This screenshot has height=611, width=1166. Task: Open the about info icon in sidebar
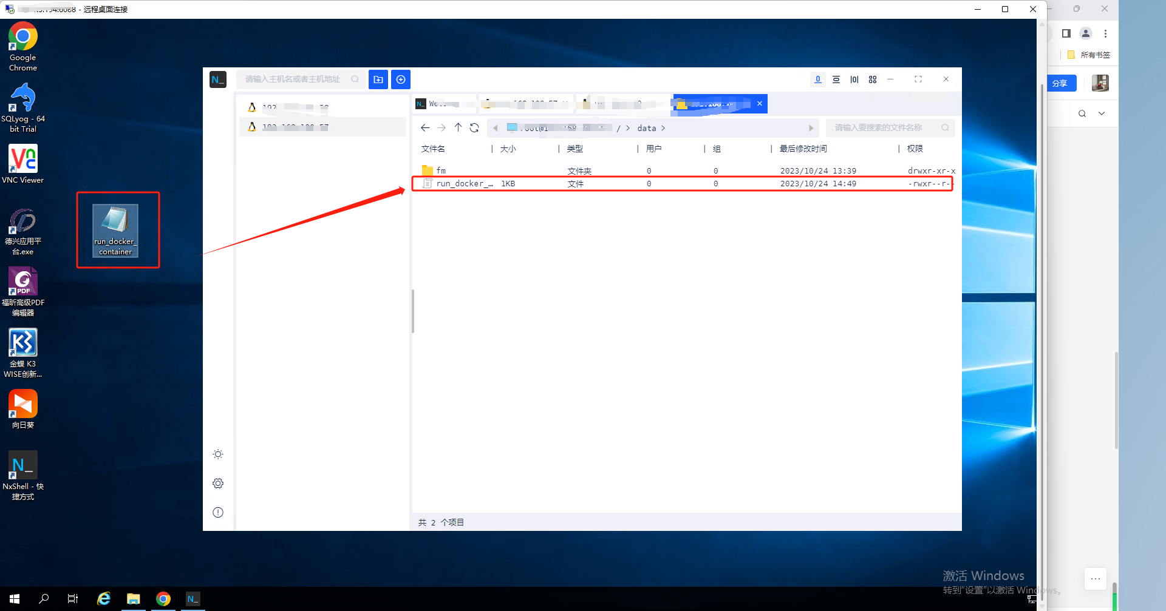click(218, 512)
